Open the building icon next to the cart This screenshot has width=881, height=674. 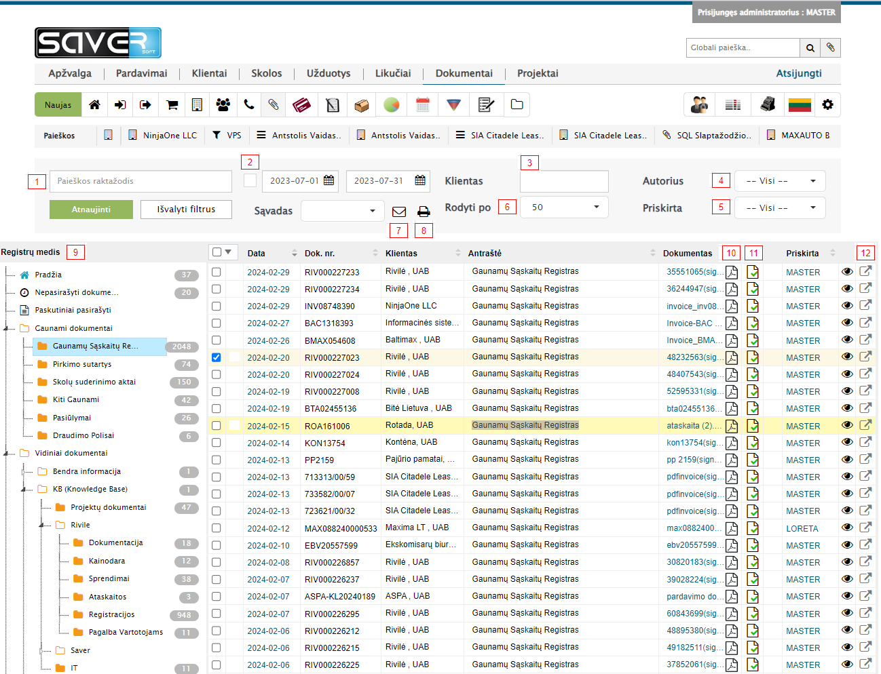pyautogui.click(x=197, y=105)
